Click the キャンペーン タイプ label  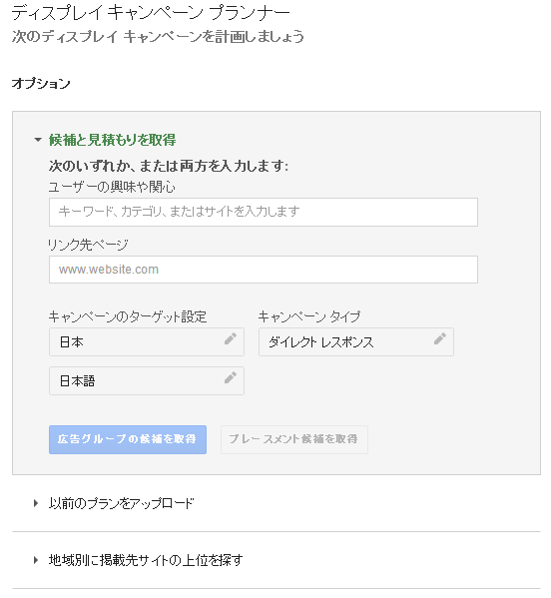click(x=309, y=316)
